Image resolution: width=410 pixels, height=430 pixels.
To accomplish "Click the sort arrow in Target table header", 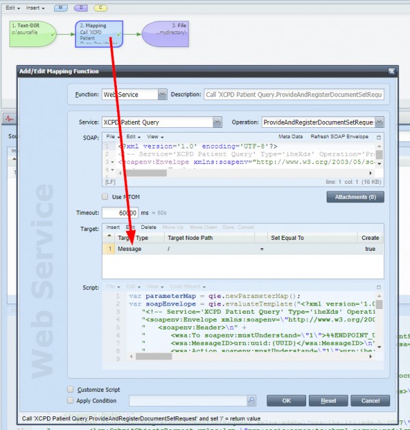I will 109,236.
